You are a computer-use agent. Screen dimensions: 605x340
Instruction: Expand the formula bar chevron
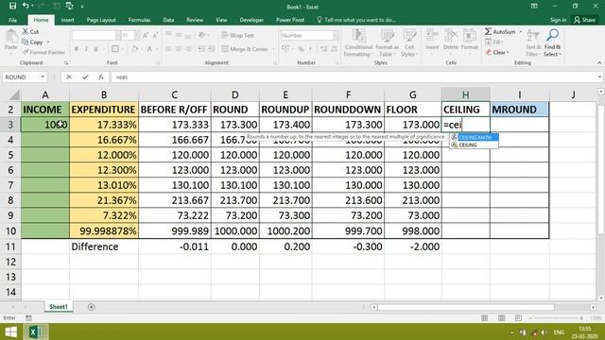point(599,77)
